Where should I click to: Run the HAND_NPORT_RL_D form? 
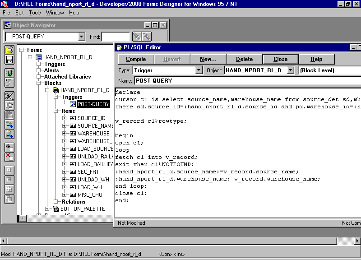click(x=9, y=74)
